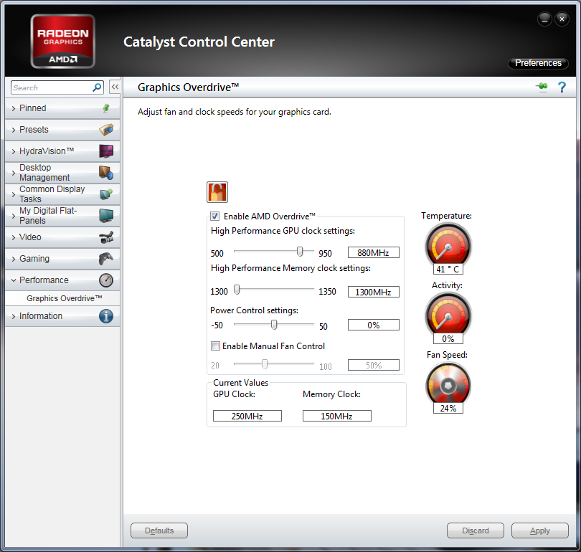The height and width of the screenshot is (552, 581).
Task: Click the Pinned pushpin icon
Action: (x=106, y=108)
